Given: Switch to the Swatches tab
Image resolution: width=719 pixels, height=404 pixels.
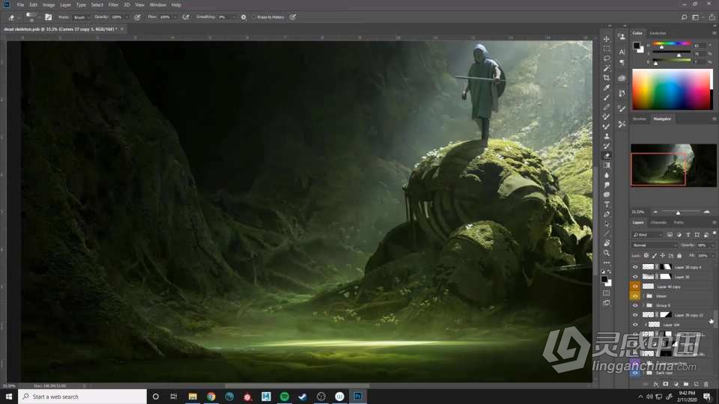Looking at the screenshot, I should tap(658, 34).
